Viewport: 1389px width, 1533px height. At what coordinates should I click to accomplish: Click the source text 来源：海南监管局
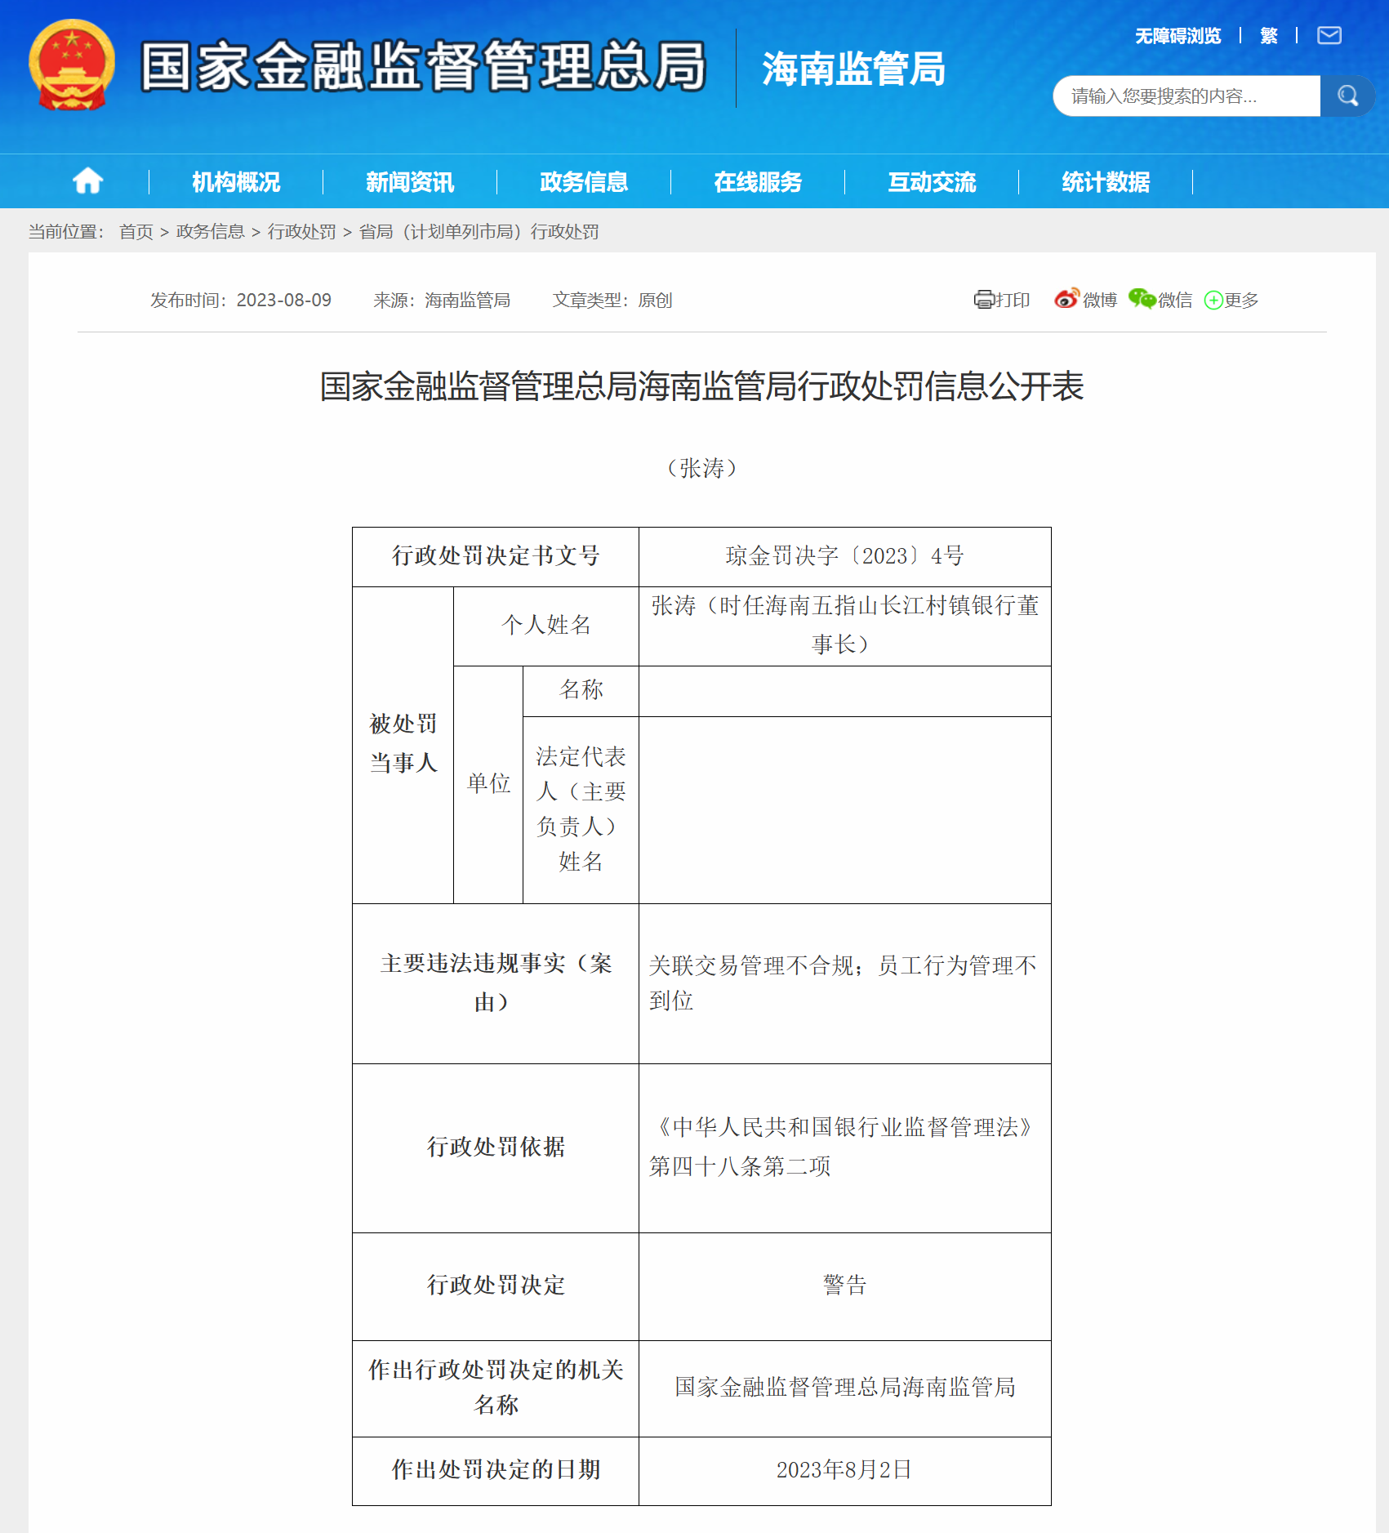point(442,301)
